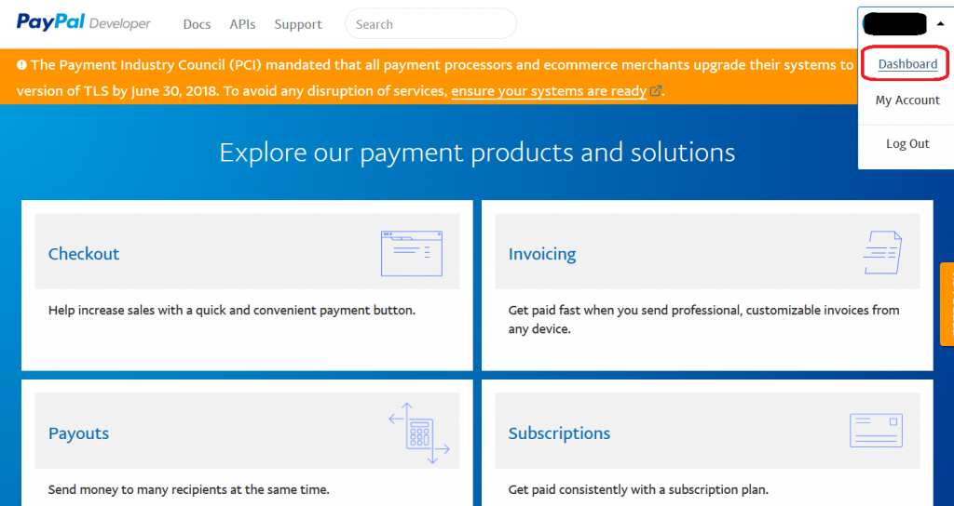Click the Subscriptions envelope icon

pyautogui.click(x=876, y=431)
